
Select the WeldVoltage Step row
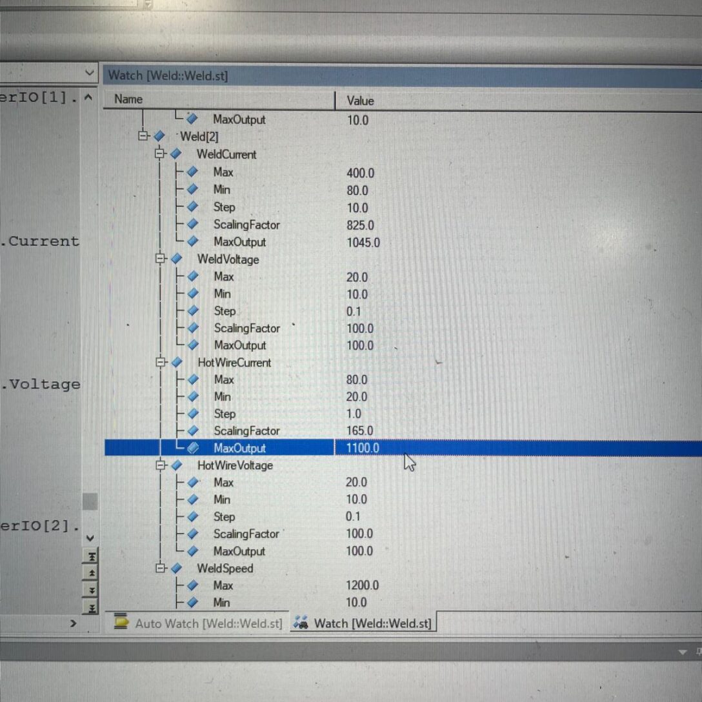(x=403, y=311)
